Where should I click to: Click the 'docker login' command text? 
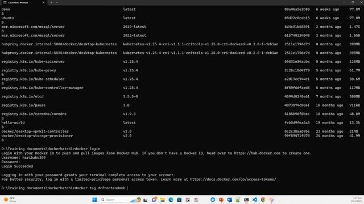(x=88, y=148)
